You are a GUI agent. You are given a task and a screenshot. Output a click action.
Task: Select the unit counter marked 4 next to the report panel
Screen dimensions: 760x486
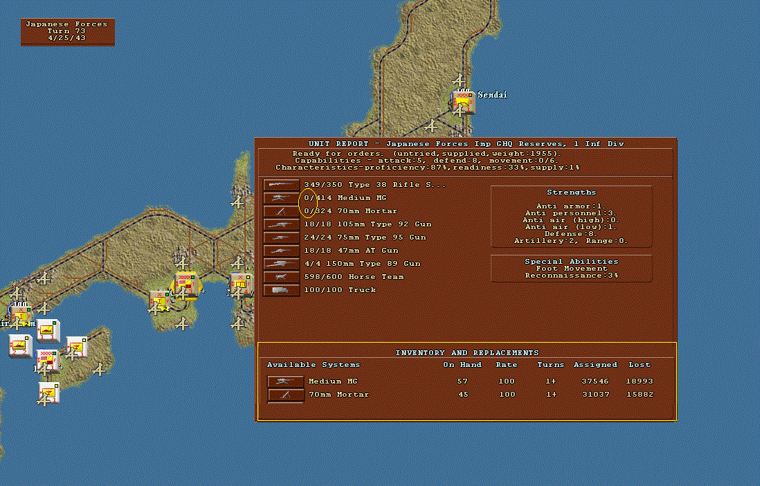(242, 285)
